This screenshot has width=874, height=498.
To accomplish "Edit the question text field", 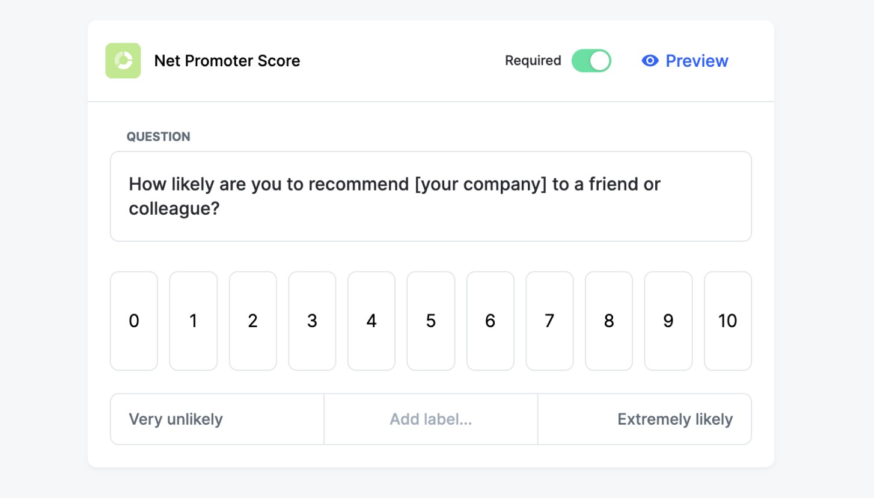I will (430, 196).
